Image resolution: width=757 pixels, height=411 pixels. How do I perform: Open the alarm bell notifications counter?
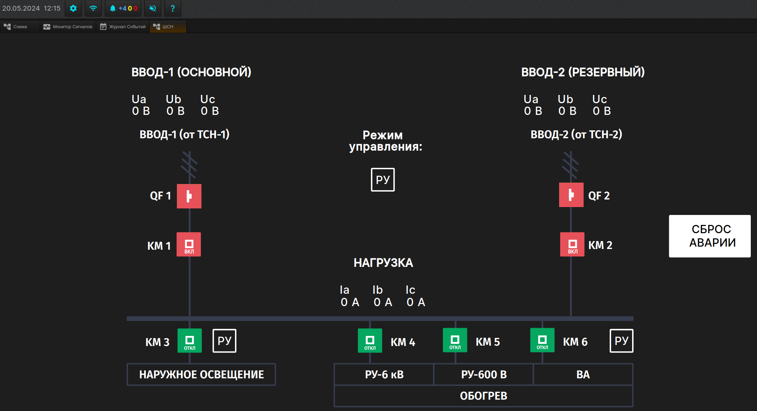(123, 8)
